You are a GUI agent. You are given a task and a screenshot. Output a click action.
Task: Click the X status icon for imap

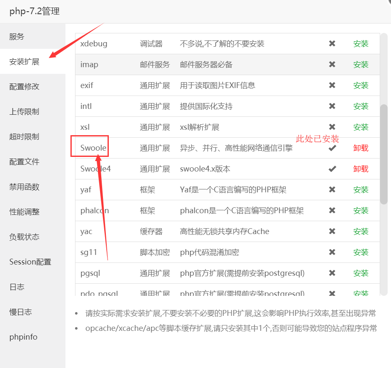tap(332, 65)
